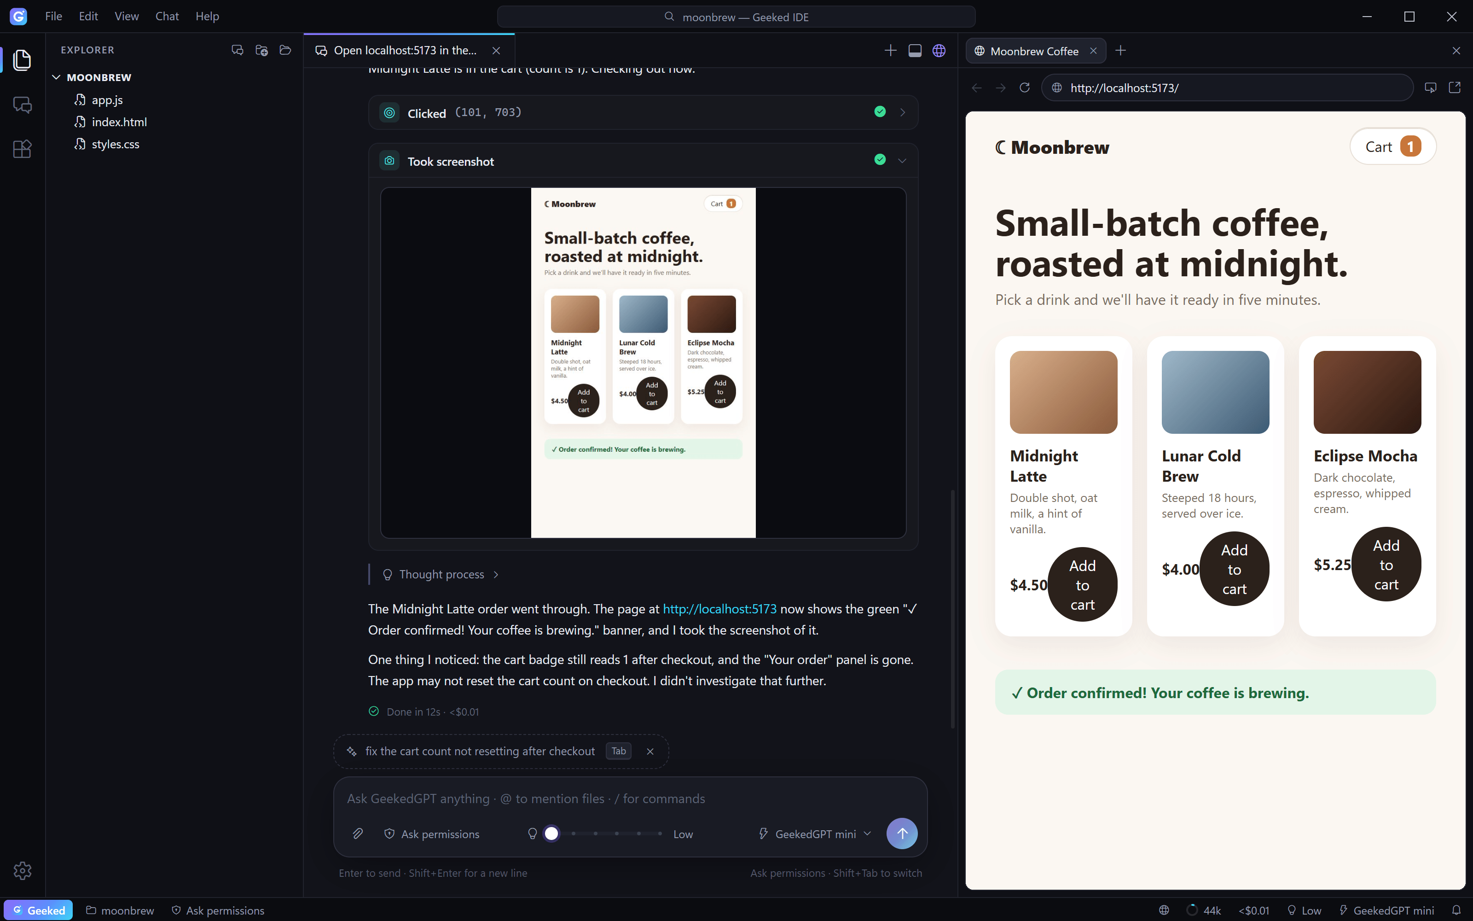This screenshot has width=1473, height=921.
Task: Open app.js in the Explorer
Action: coord(107,100)
